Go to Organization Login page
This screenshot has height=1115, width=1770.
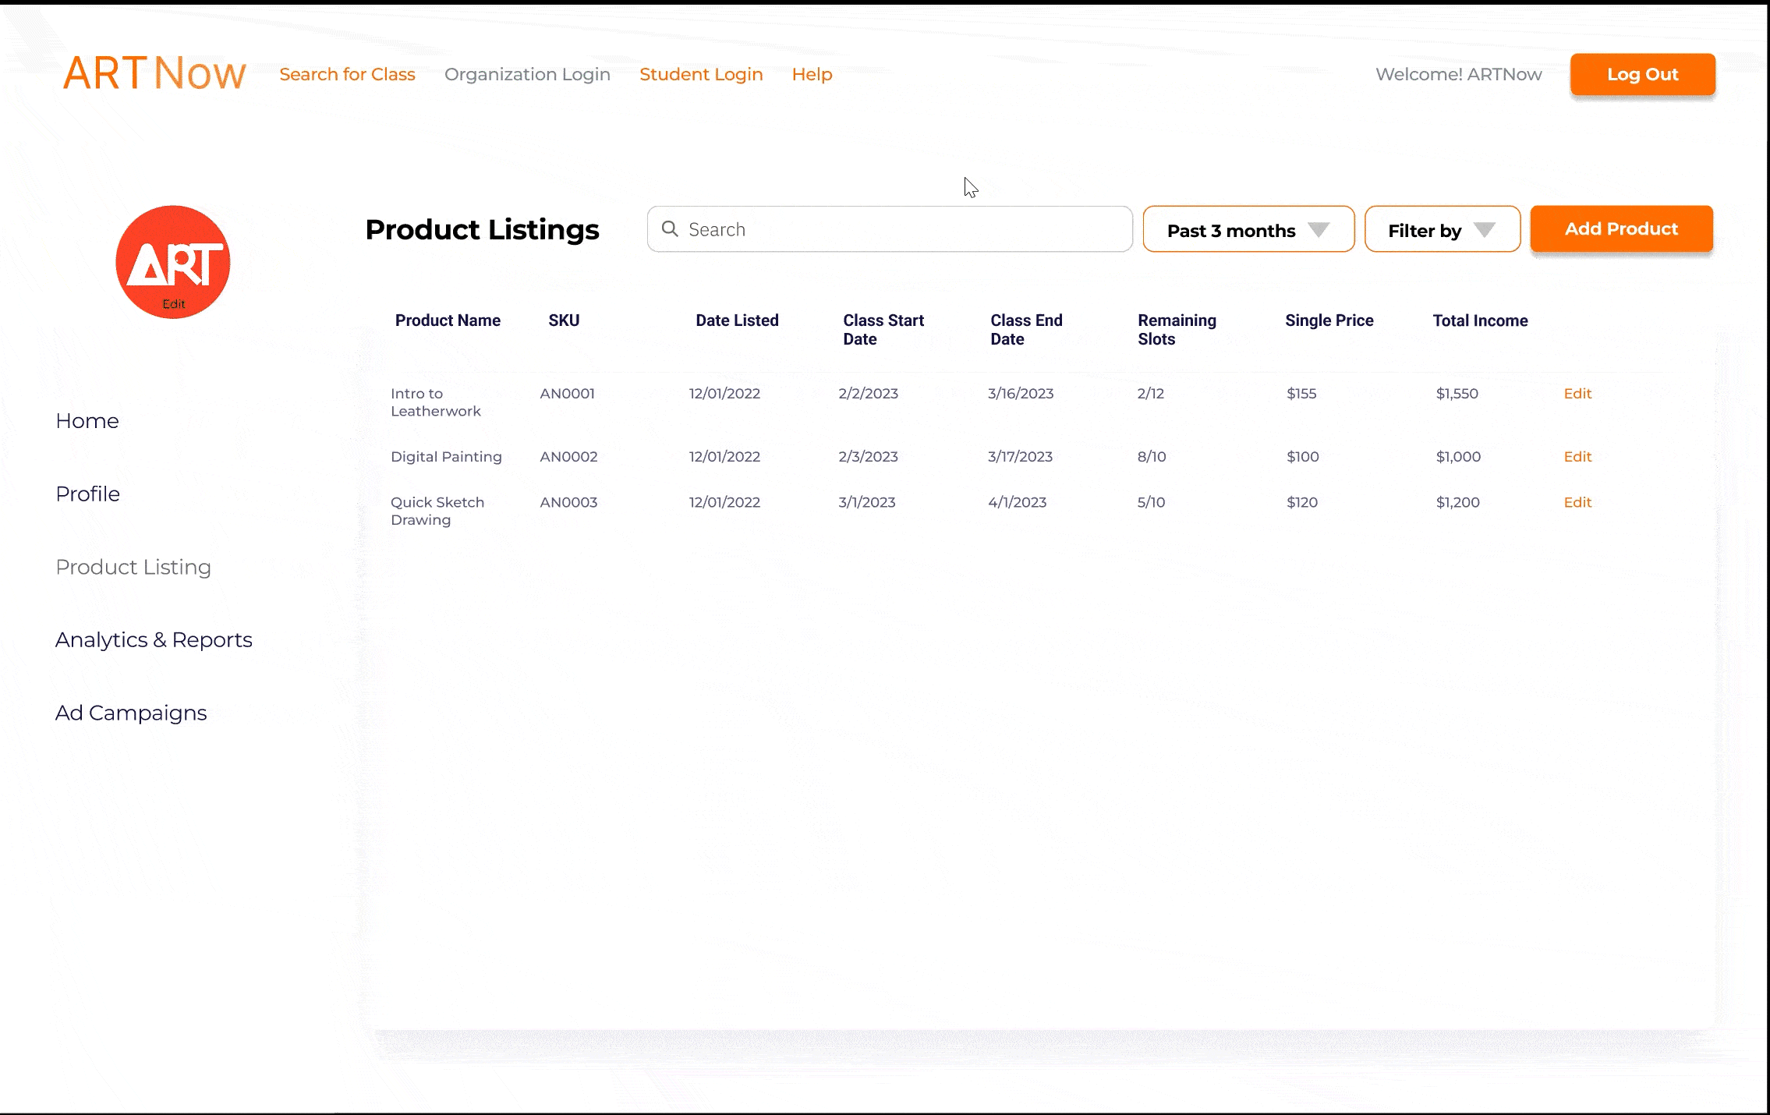click(x=527, y=74)
